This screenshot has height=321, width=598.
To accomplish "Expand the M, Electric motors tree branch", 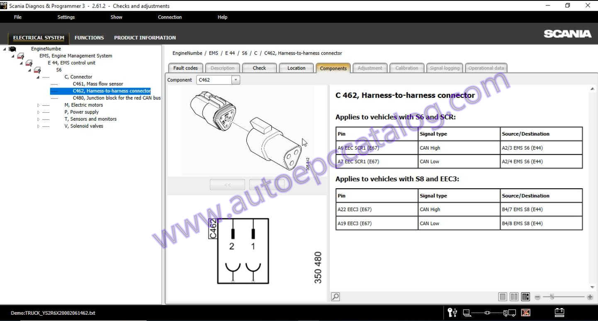I will click(x=38, y=105).
